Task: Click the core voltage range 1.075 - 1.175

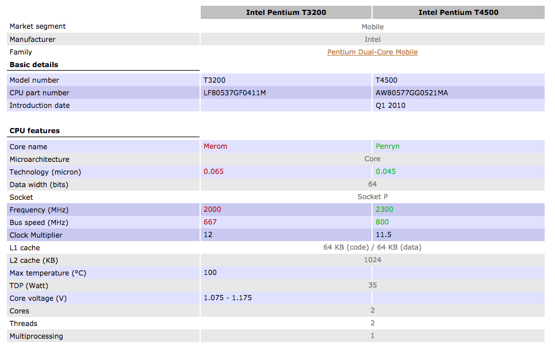Action: tap(229, 298)
